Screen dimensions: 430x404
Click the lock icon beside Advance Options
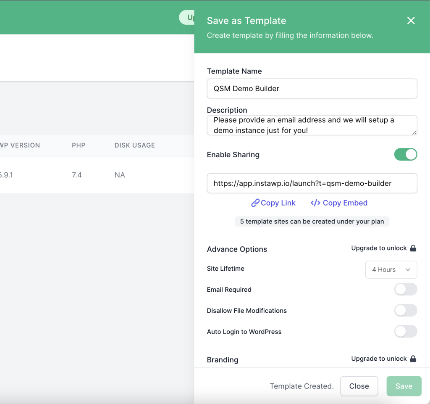(413, 248)
